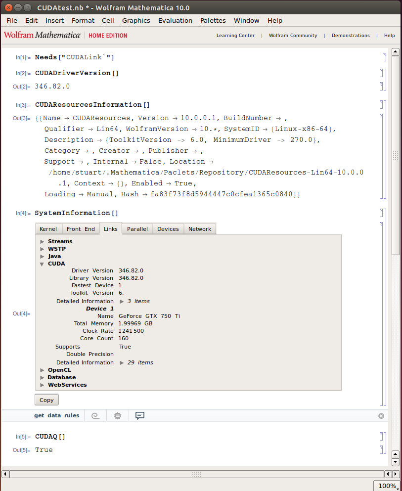
Task: Click the Hash value fa83f73f8d5944447c0cfea1365c0840
Action: (222, 194)
